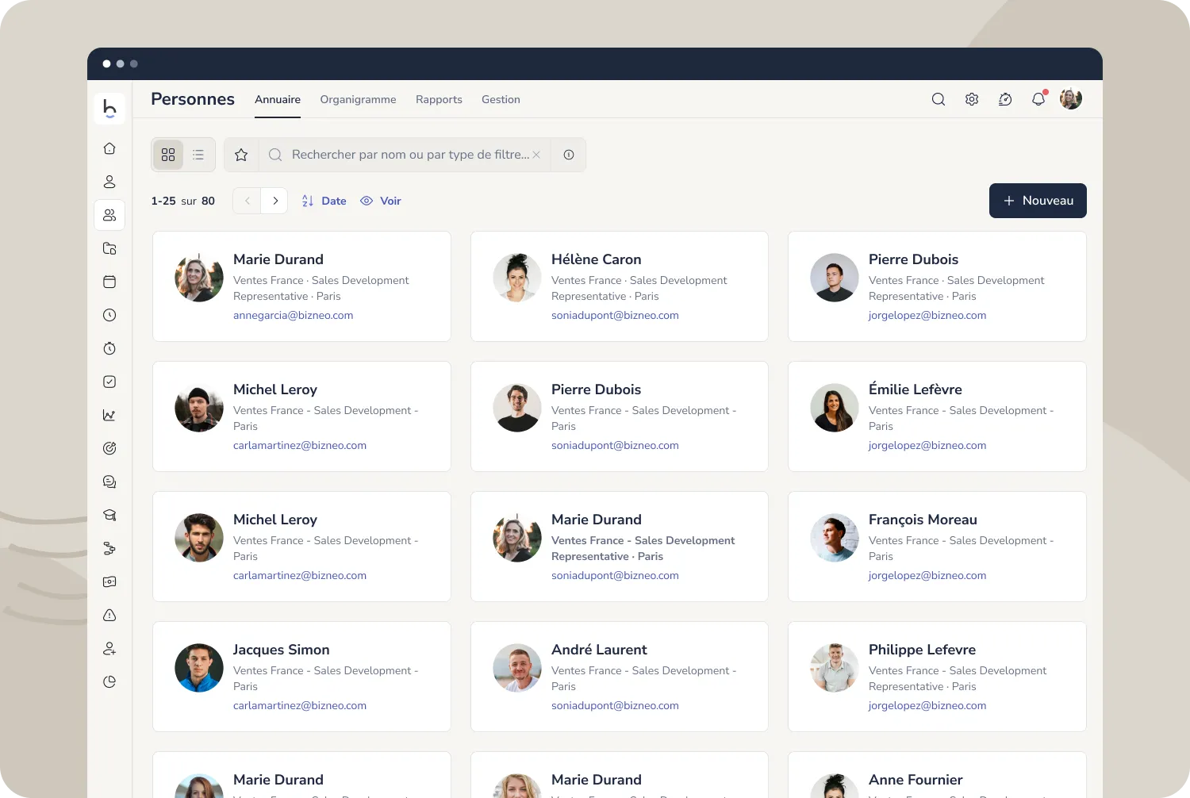Switch to list view
This screenshot has height=798, width=1190.
pos(198,155)
